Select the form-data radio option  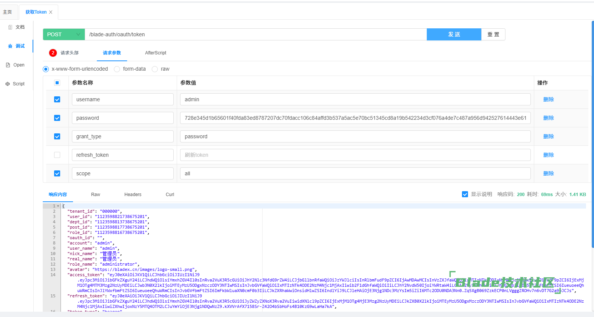click(x=117, y=69)
